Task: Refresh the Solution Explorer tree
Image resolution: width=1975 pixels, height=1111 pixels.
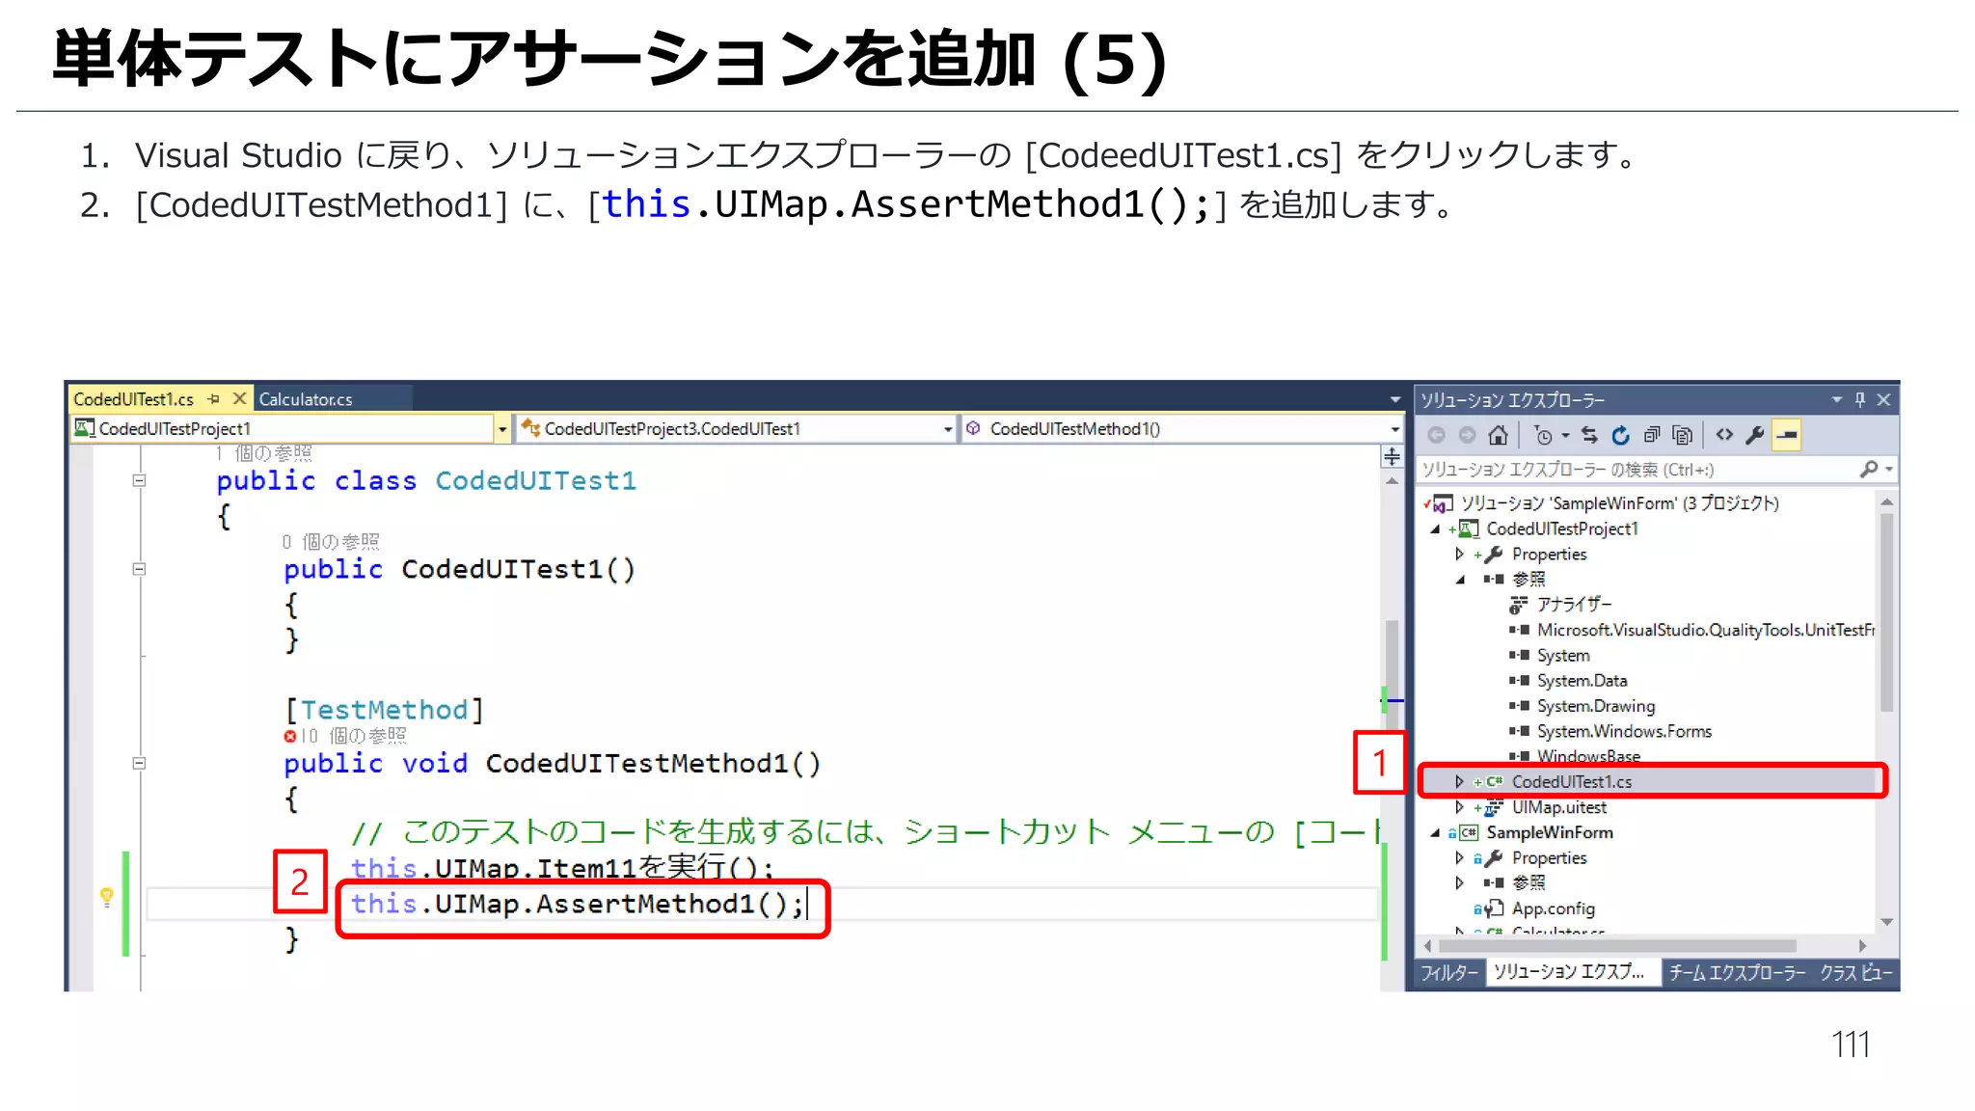Action: coord(1620,436)
